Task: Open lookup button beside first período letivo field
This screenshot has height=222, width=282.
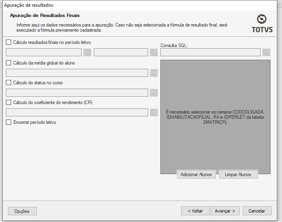Action: (x=88, y=52)
